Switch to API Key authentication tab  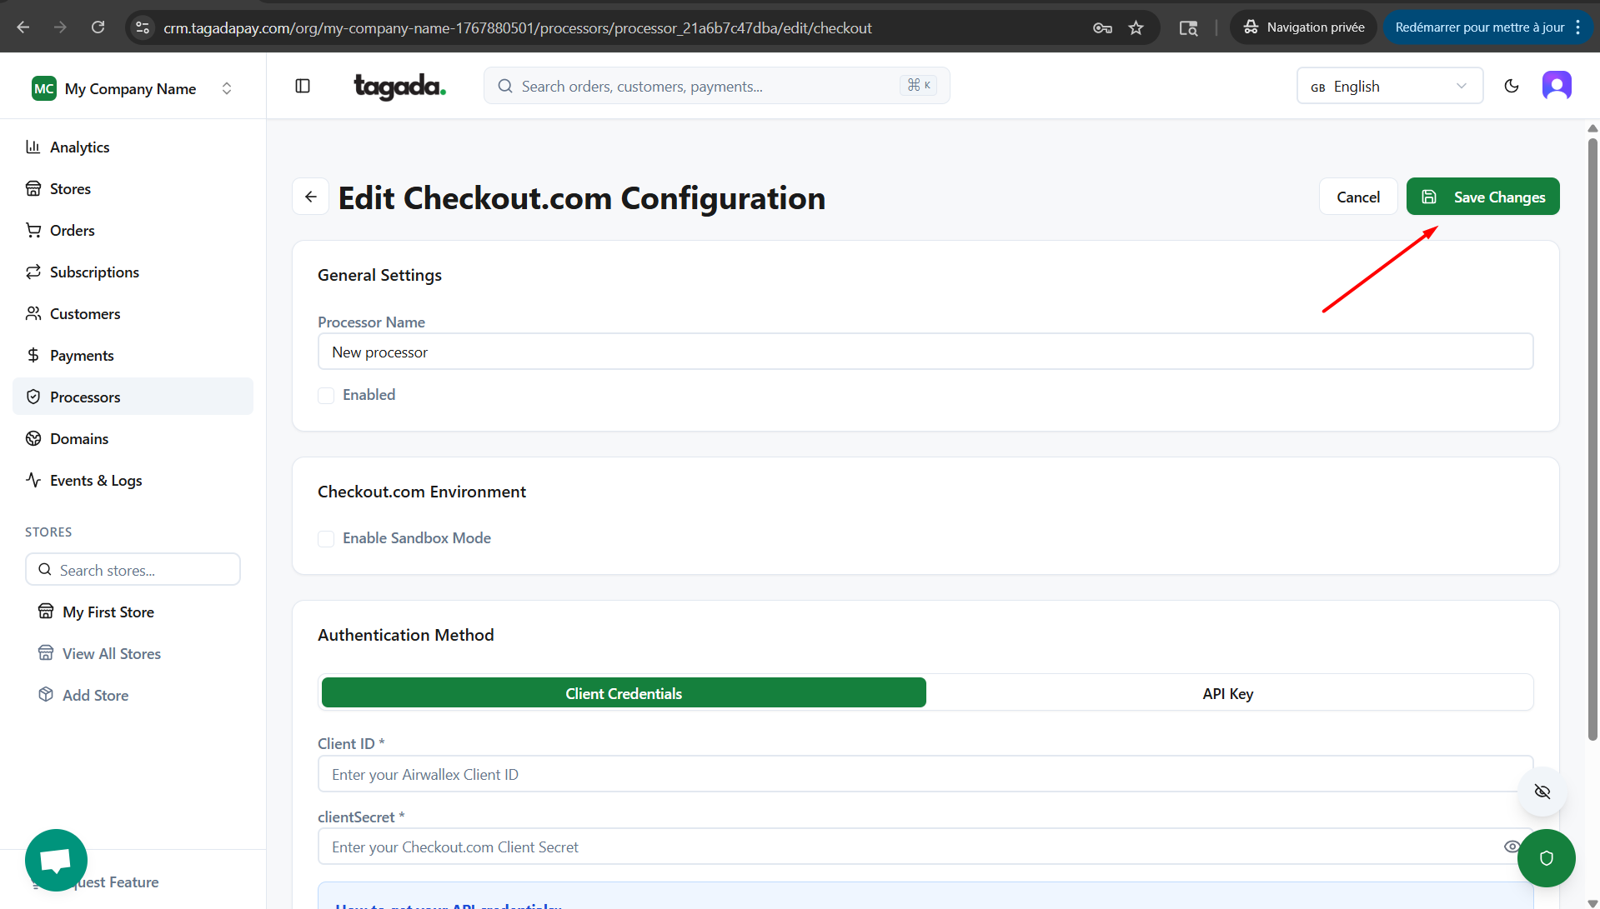click(1227, 693)
